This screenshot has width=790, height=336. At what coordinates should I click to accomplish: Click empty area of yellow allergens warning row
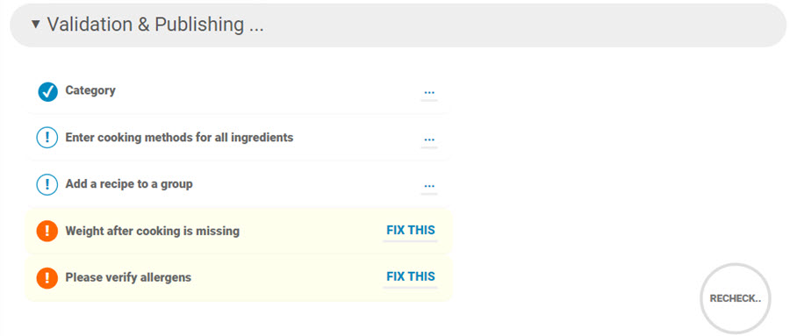[x=287, y=278]
